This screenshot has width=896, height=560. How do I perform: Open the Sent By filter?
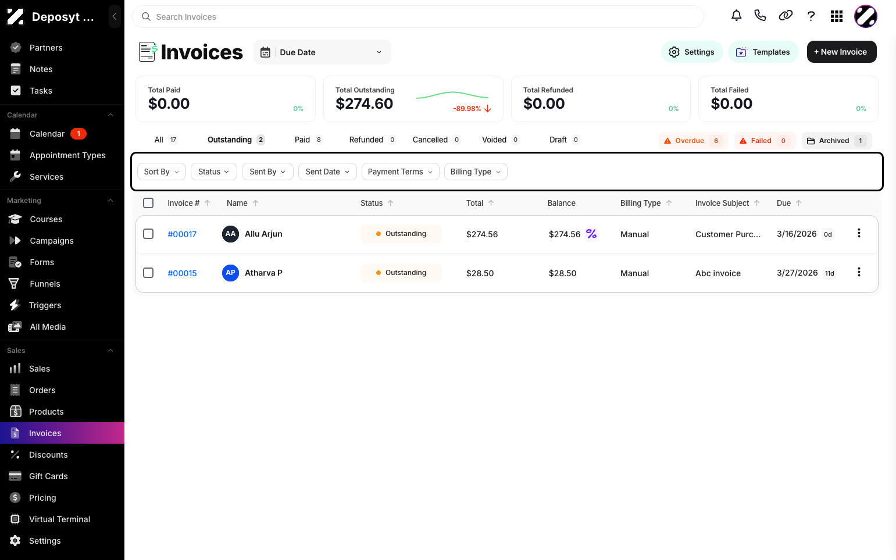click(267, 172)
